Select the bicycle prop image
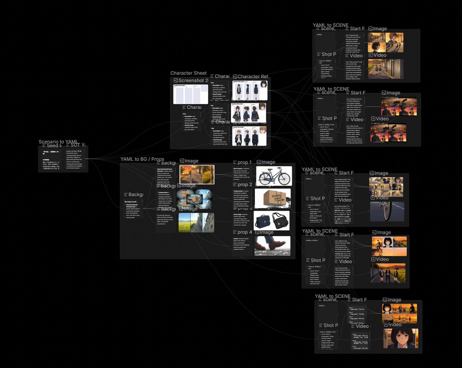Image resolution: width=462 pixels, height=368 pixels. (x=274, y=176)
